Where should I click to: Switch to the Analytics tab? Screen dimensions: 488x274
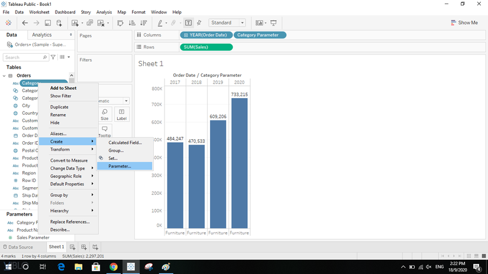coord(42,35)
